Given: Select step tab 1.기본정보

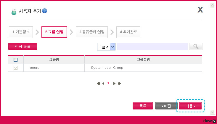Looking at the screenshot, I should pos(21,32).
